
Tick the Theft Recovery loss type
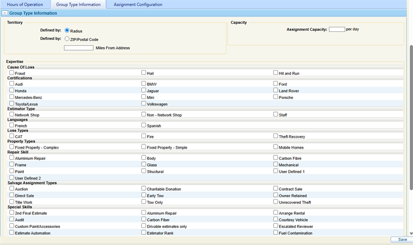pyautogui.click(x=276, y=136)
